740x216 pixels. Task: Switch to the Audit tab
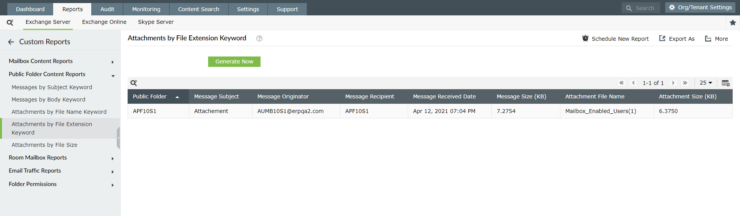tap(107, 9)
